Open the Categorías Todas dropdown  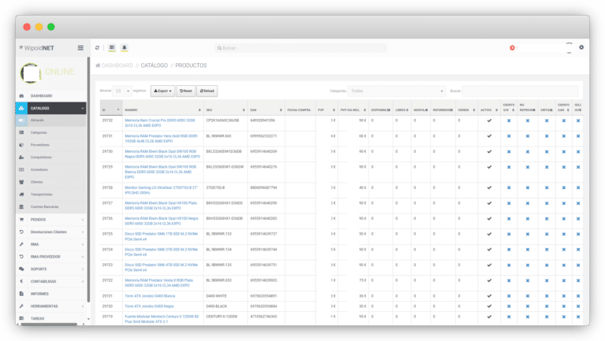[397, 91]
